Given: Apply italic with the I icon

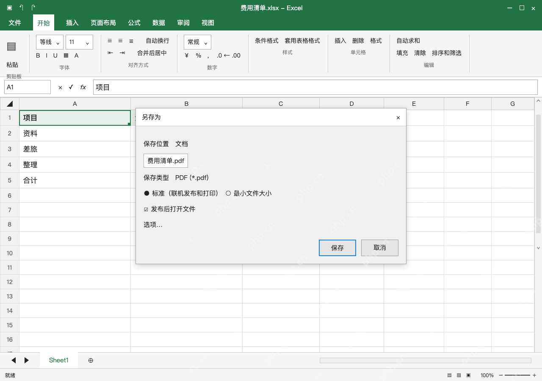Looking at the screenshot, I should (x=47, y=55).
